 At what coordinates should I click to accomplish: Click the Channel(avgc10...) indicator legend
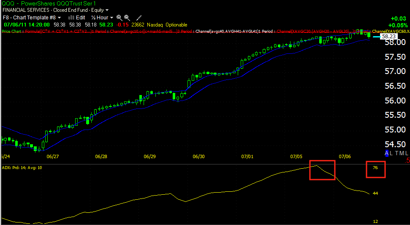[150, 32]
